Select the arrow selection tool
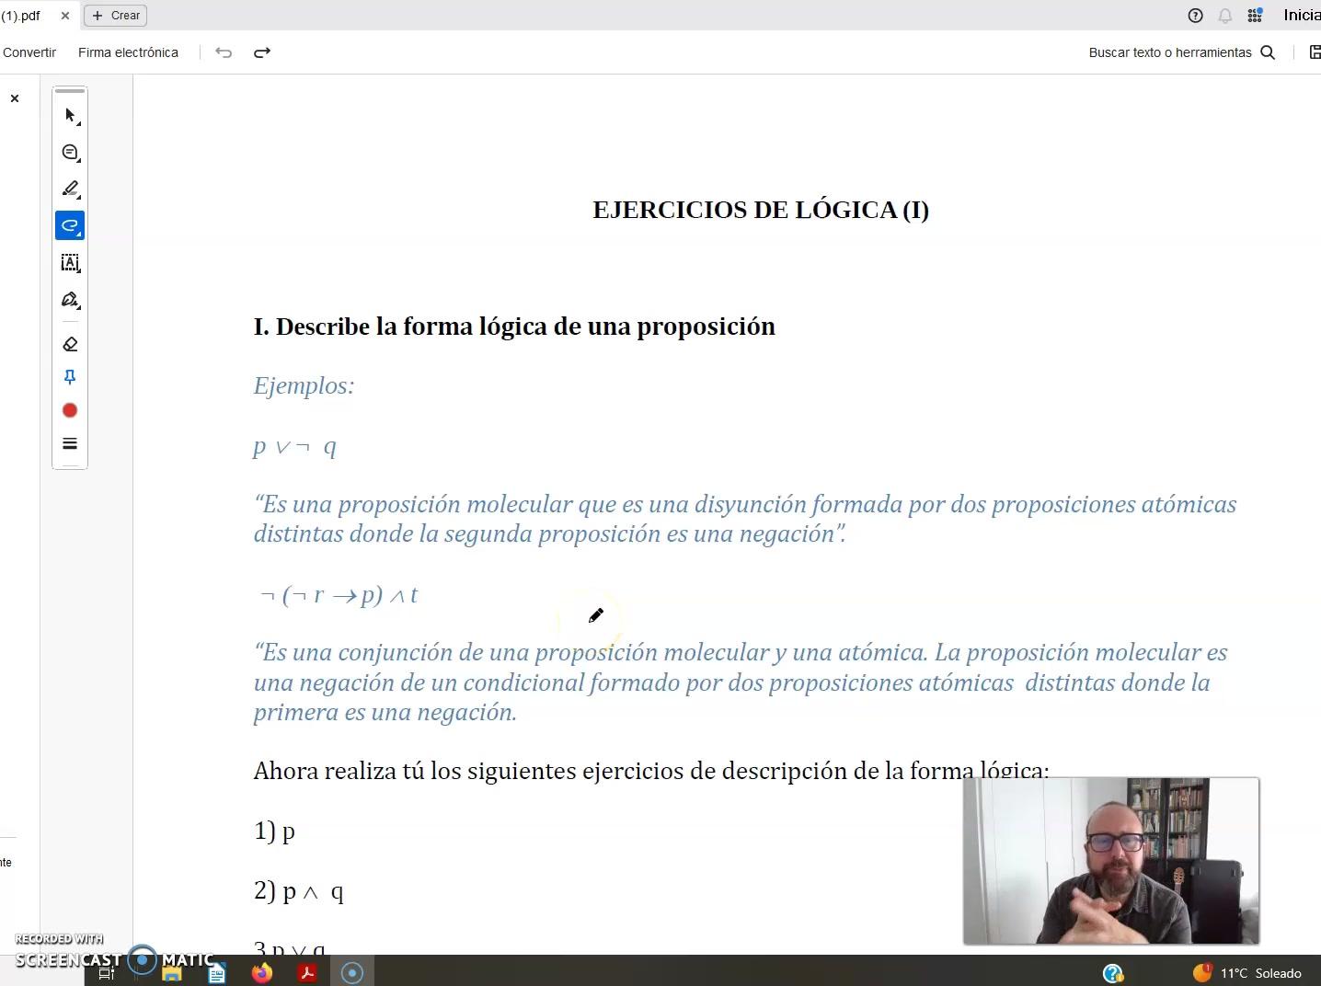Screen dimensions: 1321x986 point(70,116)
